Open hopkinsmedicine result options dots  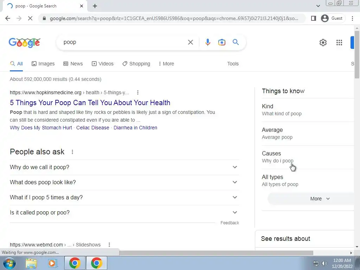(x=138, y=92)
